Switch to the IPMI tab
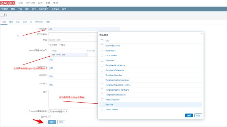Screen dimensions: 227x127 pos(18,22)
